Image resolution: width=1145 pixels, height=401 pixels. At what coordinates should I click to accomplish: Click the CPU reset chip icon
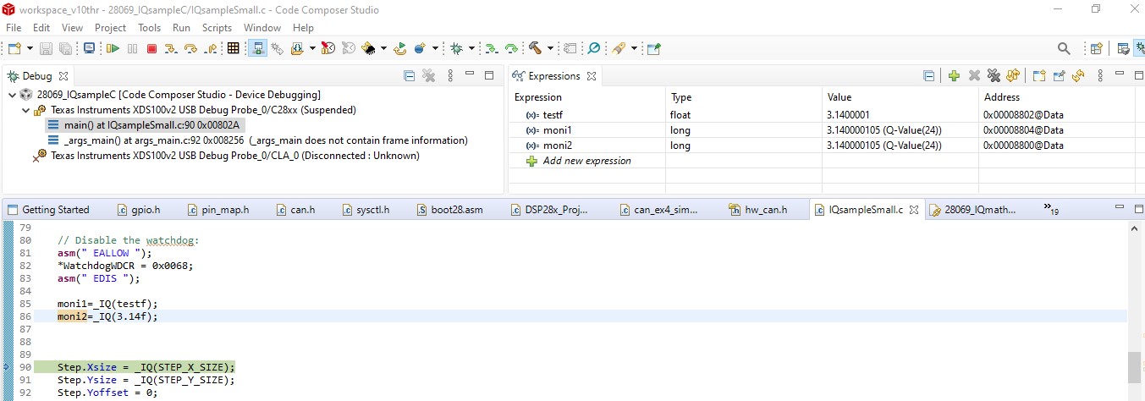(369, 49)
